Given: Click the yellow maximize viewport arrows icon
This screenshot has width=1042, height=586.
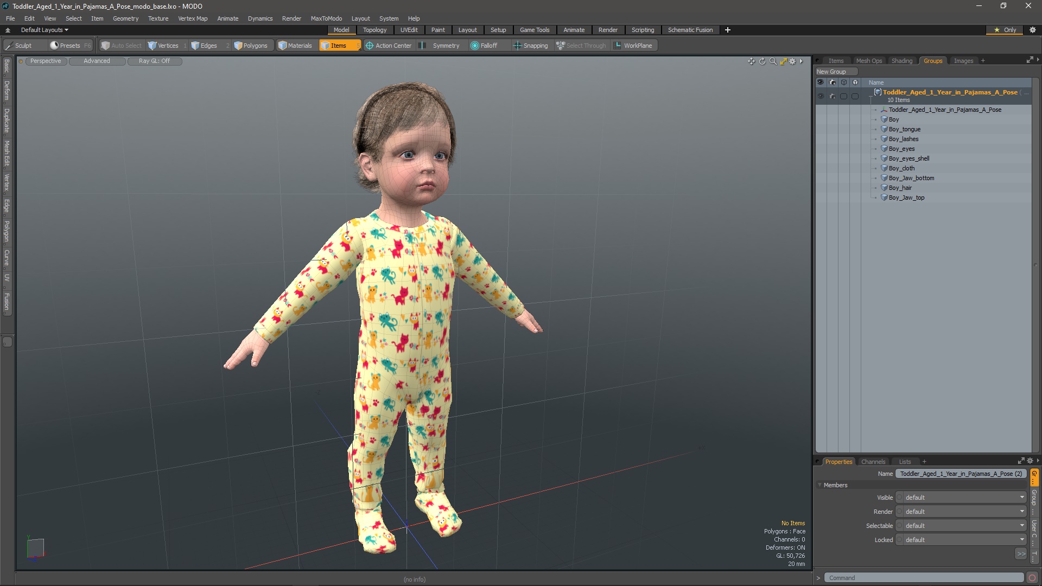Looking at the screenshot, I should tap(783, 61).
